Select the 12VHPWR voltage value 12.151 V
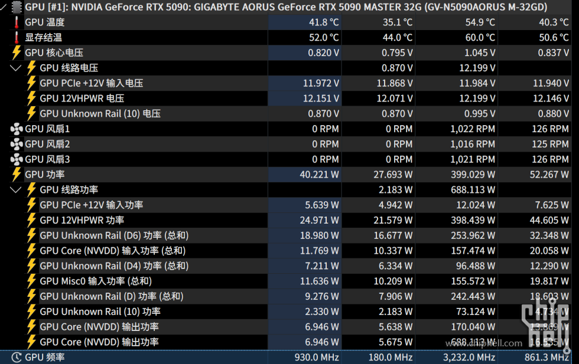This screenshot has height=364, width=579. [321, 98]
